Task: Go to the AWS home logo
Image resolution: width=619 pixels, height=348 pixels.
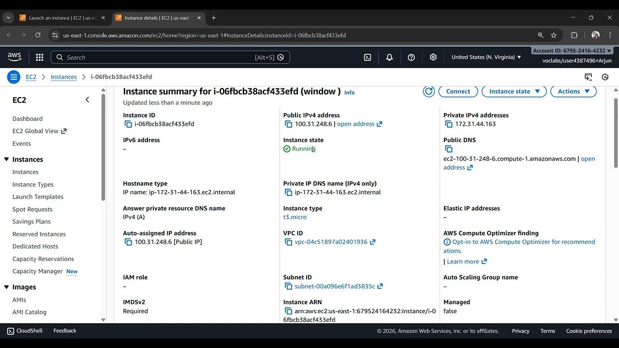Action: [x=15, y=57]
